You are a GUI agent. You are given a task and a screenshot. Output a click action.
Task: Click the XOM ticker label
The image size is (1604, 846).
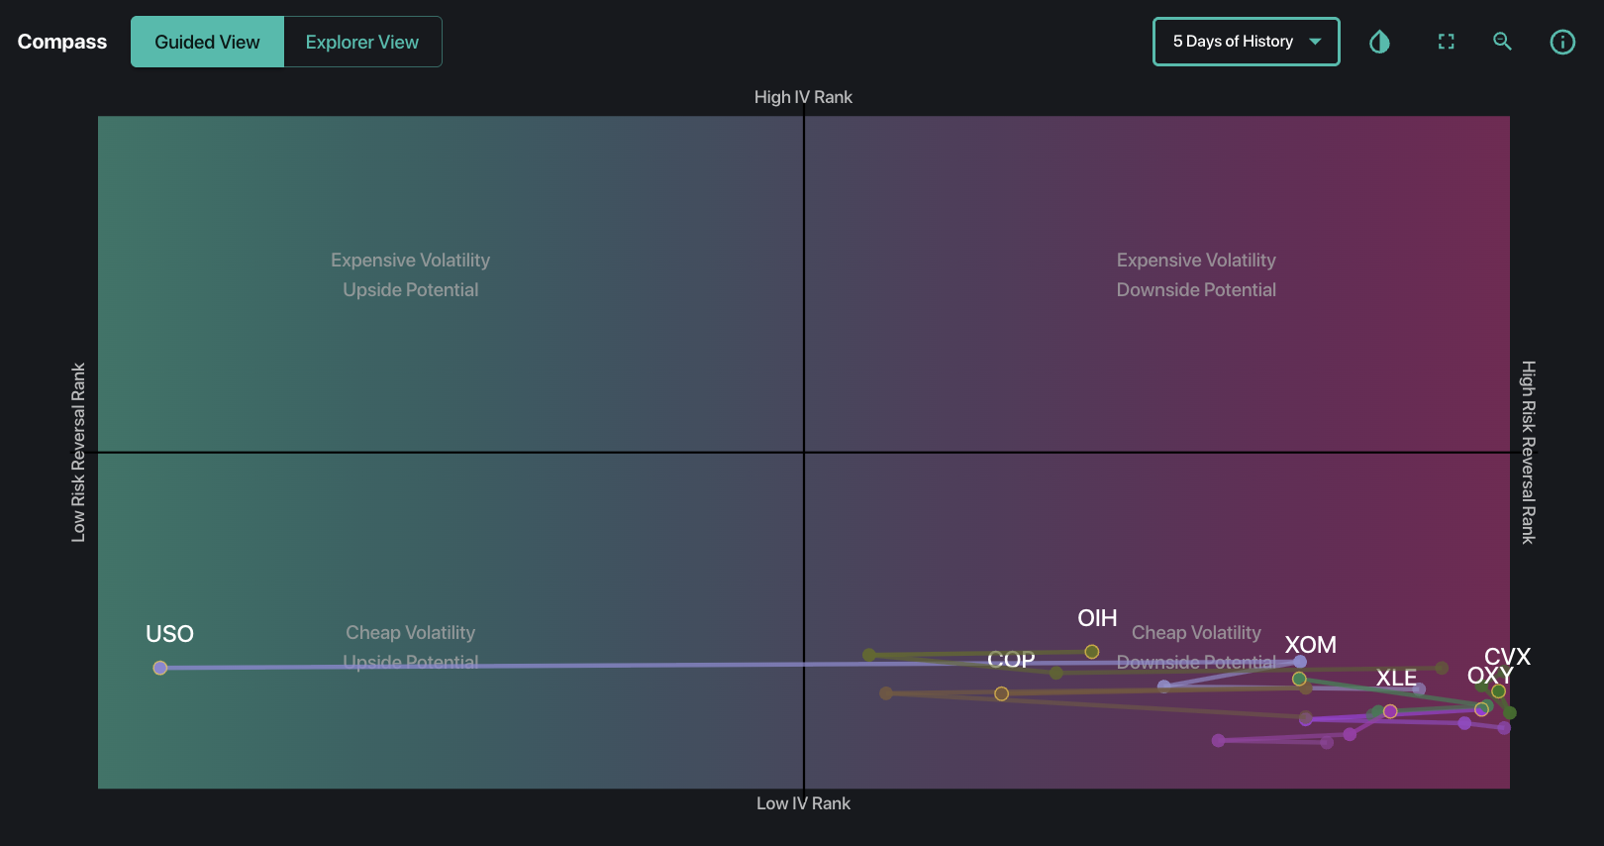pos(1310,645)
